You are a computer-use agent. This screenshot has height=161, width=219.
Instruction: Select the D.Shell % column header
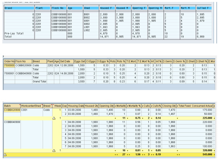pos(201,61)
